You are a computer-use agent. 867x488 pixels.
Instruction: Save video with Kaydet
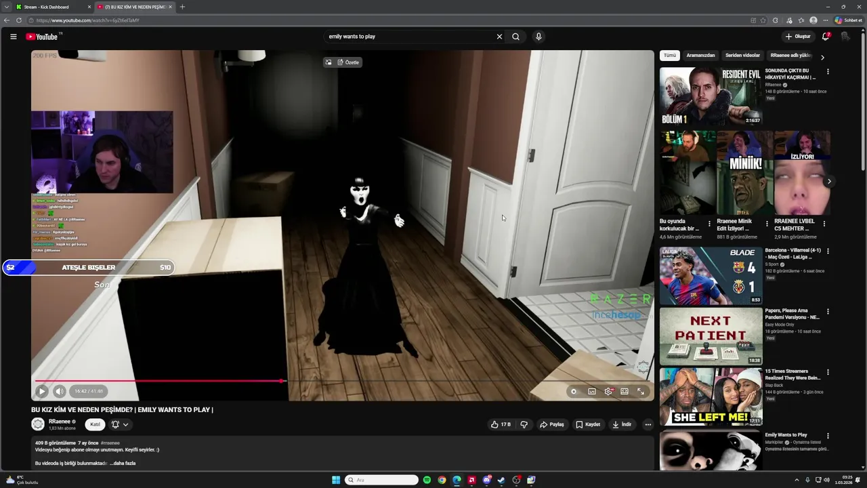coord(588,424)
